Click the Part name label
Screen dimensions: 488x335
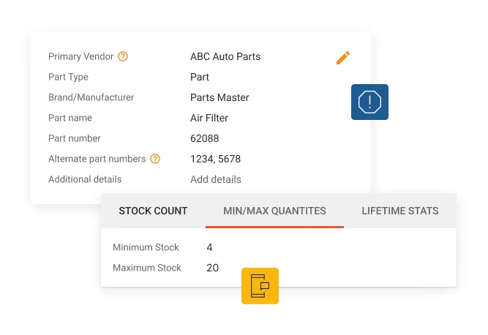[70, 118]
